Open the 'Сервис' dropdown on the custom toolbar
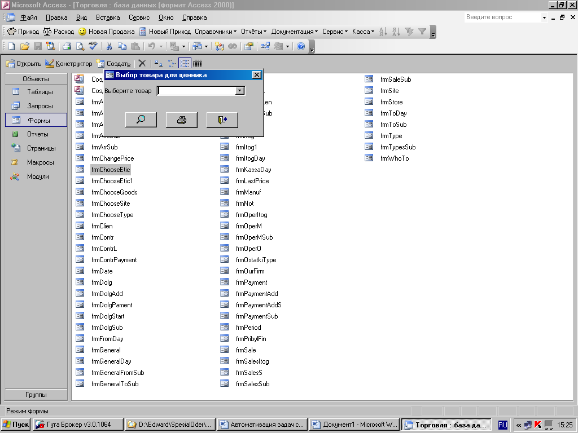Viewport: 578px width, 433px height. pos(335,32)
